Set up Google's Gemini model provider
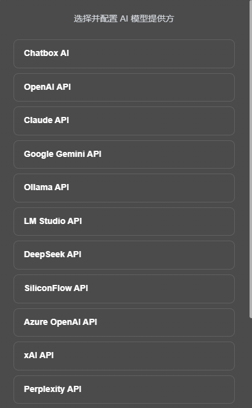The image size is (252, 408). click(124, 154)
